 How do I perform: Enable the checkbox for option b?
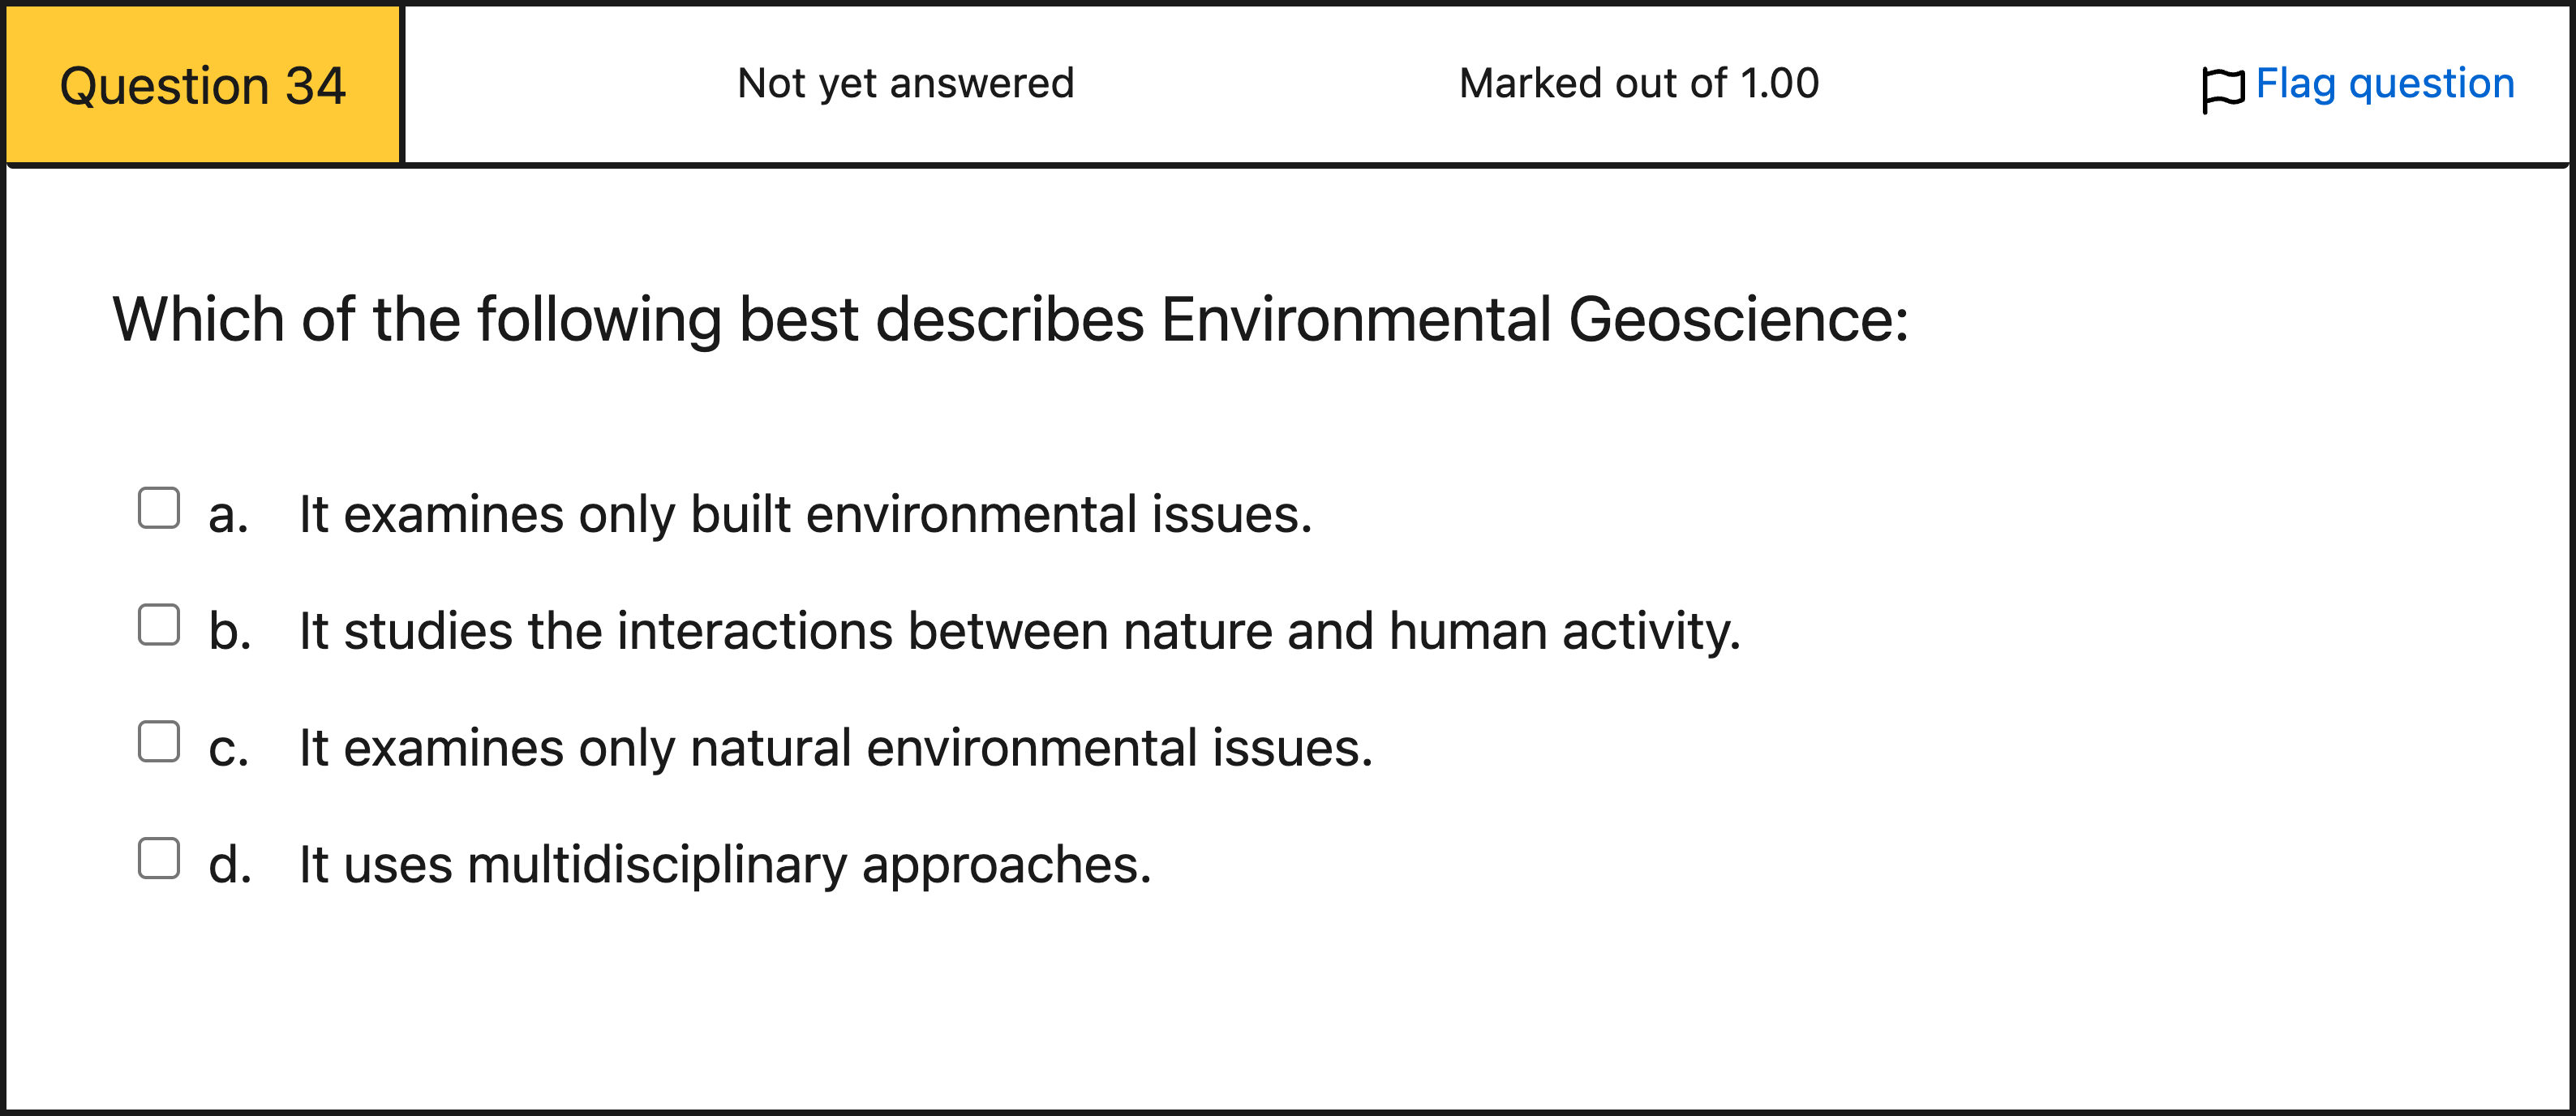(159, 625)
